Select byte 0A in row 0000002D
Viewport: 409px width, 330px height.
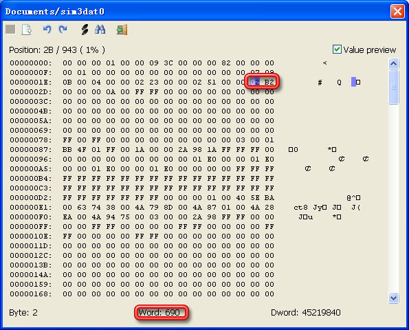(x=111, y=92)
